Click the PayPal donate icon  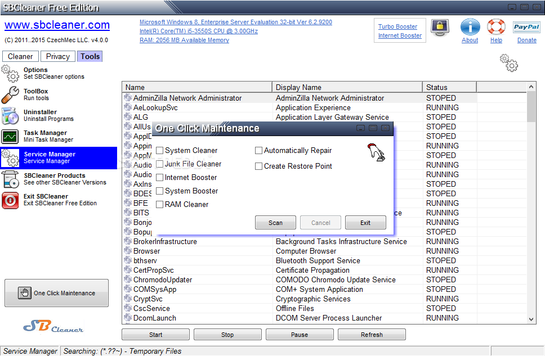coord(526,27)
